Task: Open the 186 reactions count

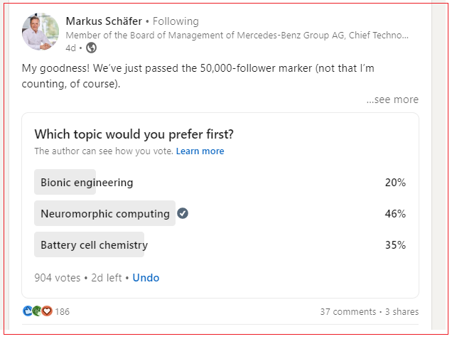Action: click(x=63, y=312)
